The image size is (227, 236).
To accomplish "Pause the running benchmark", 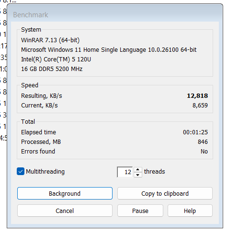I will coord(140,211).
